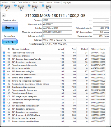Click status icon for Tasa de errores de lectura
Viewport: 111px width, 127px height.
pyautogui.click(x=4, y=53)
